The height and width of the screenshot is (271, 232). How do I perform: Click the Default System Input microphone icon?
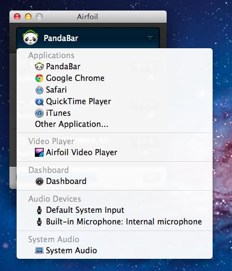point(39,210)
